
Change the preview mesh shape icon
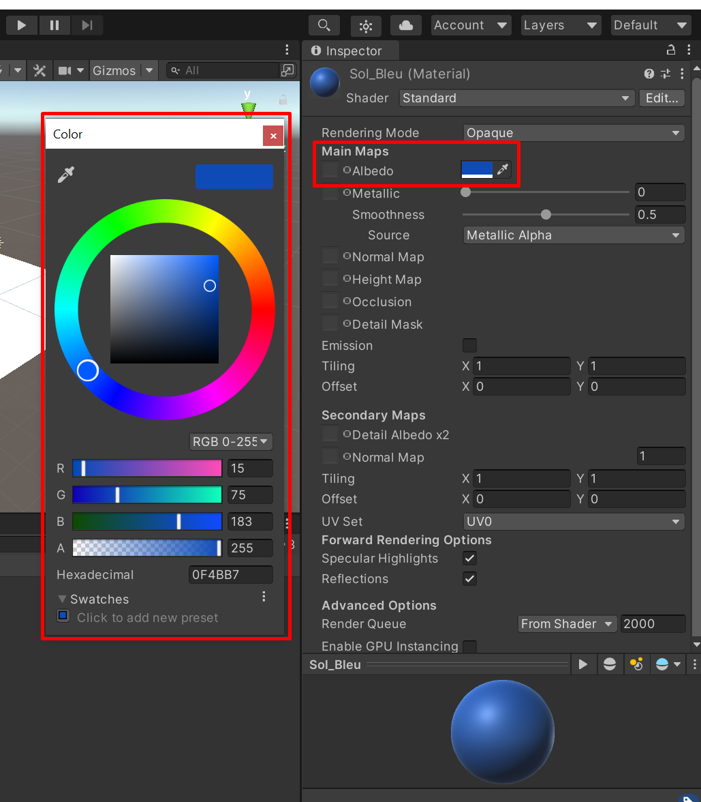610,664
